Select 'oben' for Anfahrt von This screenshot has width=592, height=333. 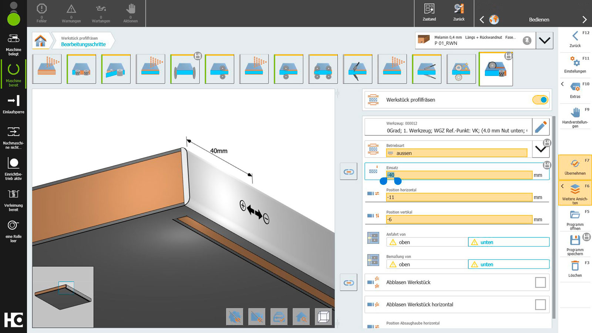pos(427,242)
